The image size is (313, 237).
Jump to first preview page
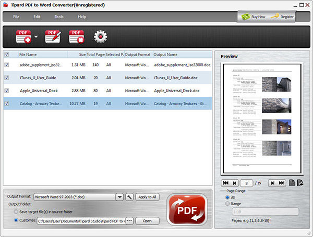[x=226, y=183]
